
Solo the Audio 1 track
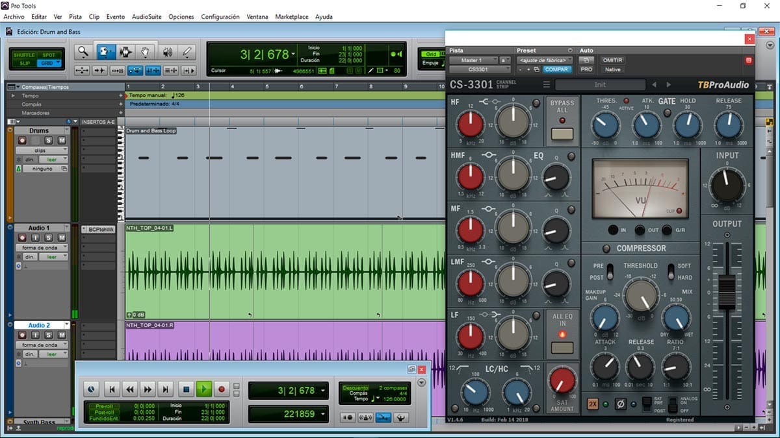click(x=49, y=237)
